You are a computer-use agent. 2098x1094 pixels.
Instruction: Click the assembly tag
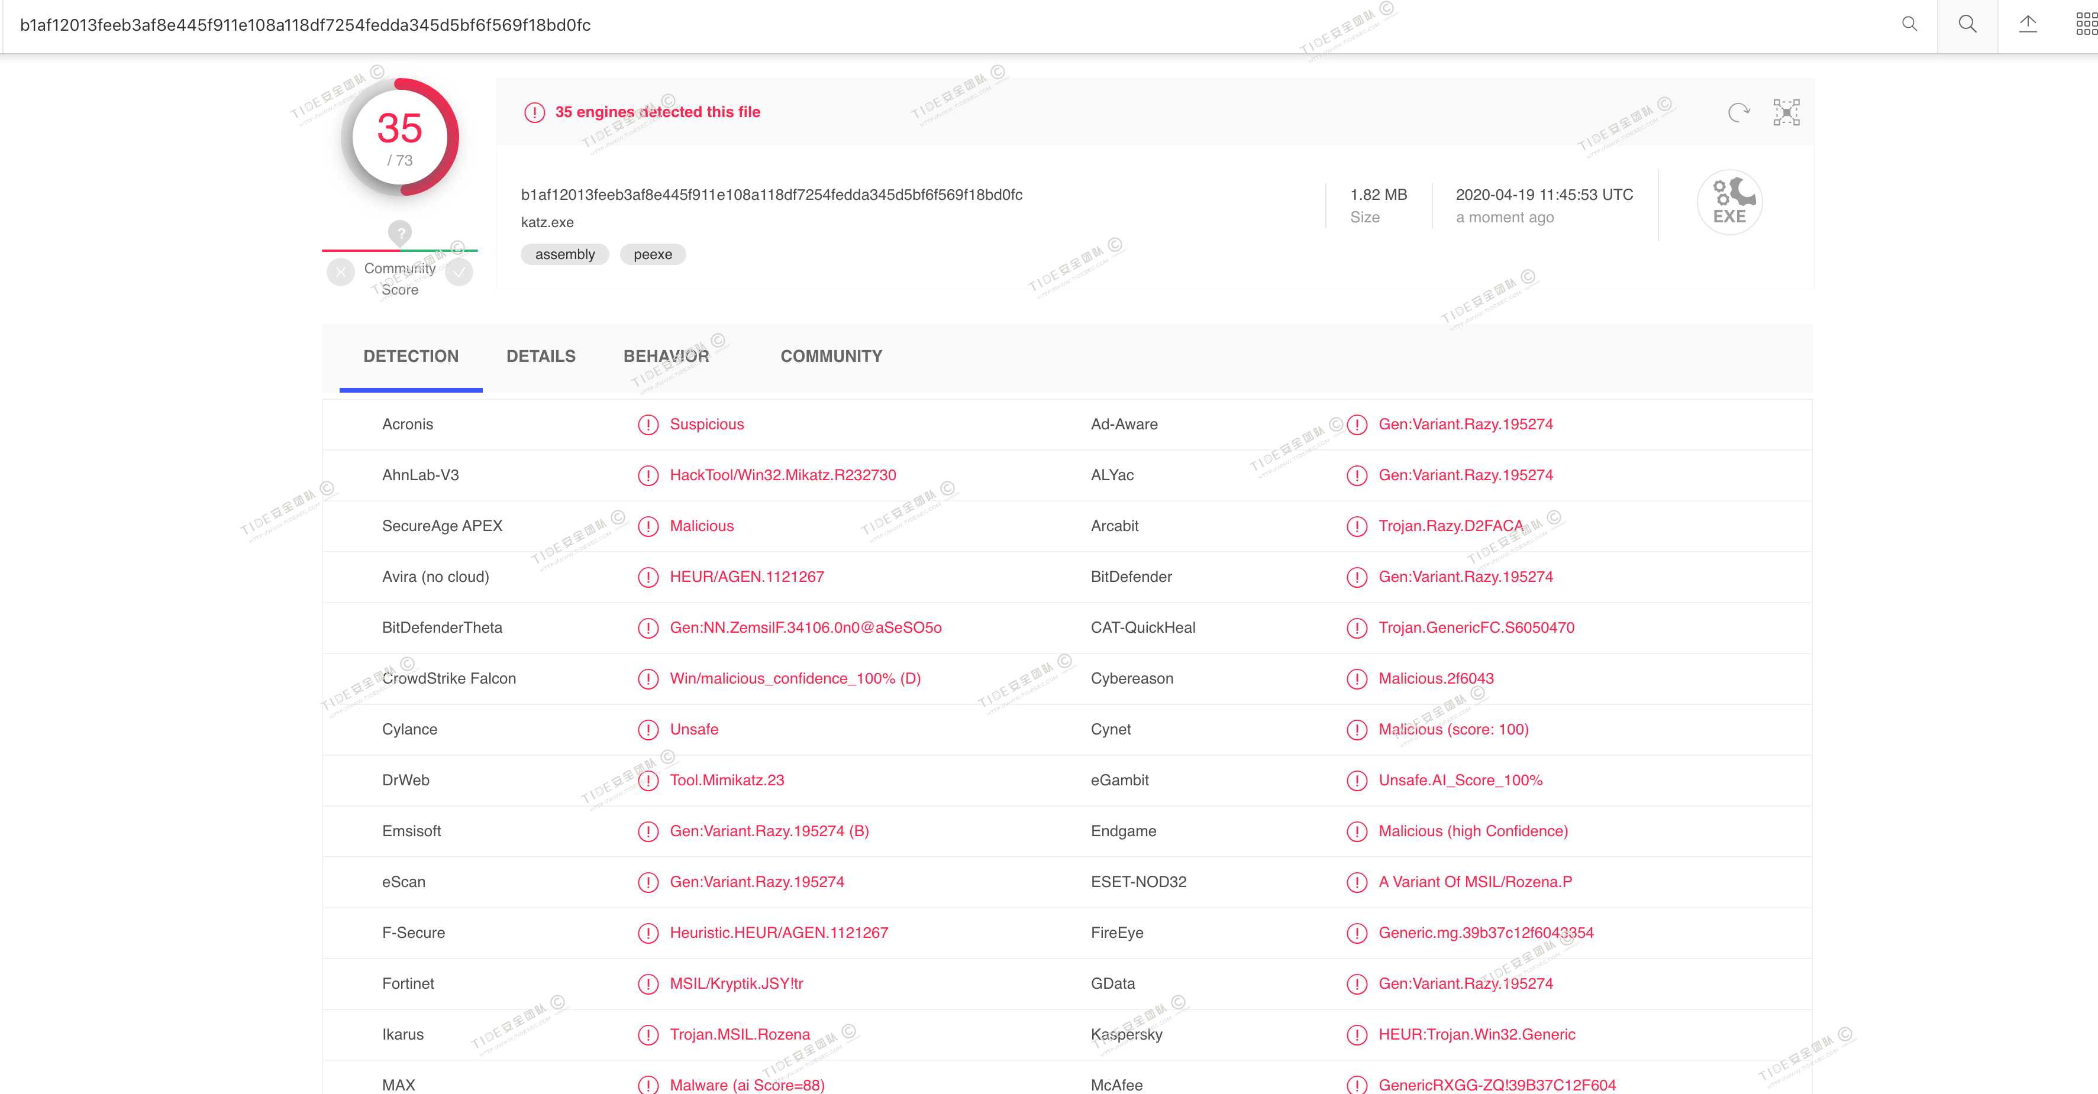[x=564, y=255]
